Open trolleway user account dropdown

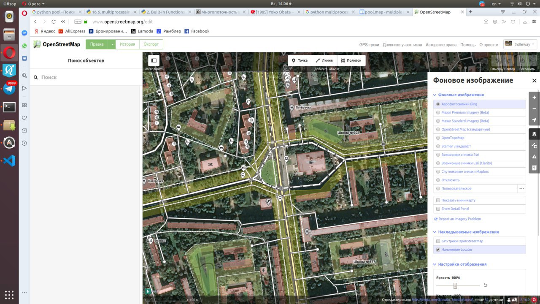coord(520,44)
